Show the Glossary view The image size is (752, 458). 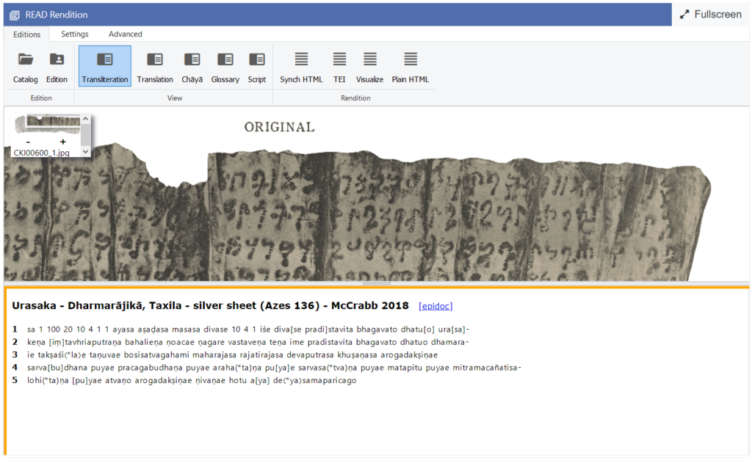225,66
